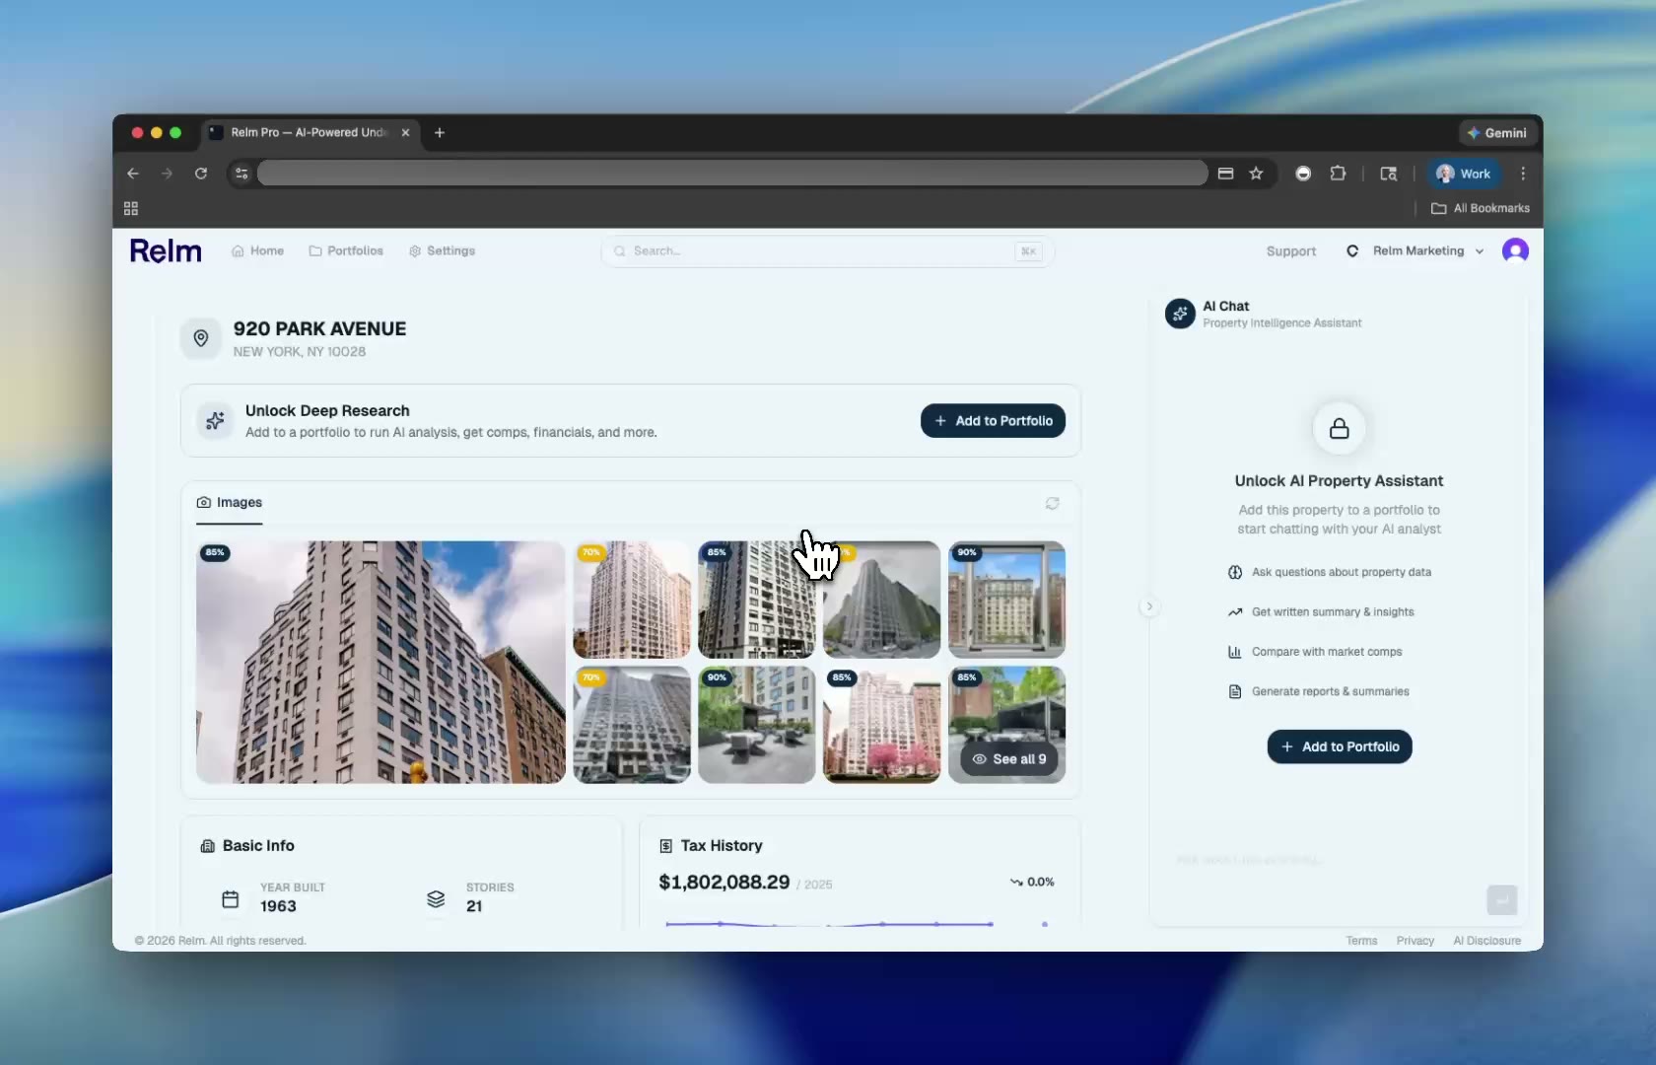Click the circular extension icon in browser toolbar

click(x=1303, y=174)
